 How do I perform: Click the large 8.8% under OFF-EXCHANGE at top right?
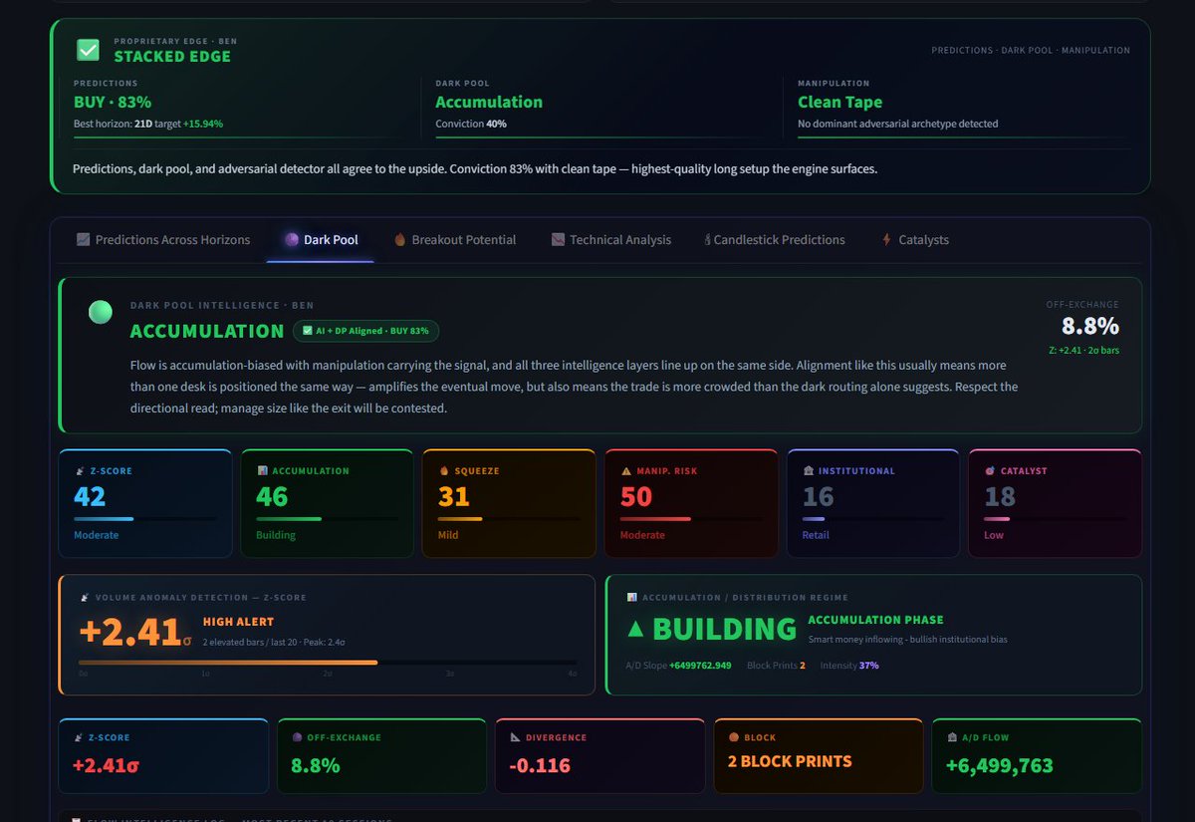point(1089,326)
